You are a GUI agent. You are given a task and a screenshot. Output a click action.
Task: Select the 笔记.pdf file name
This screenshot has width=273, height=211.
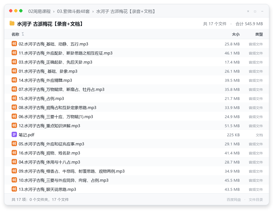point(27,135)
